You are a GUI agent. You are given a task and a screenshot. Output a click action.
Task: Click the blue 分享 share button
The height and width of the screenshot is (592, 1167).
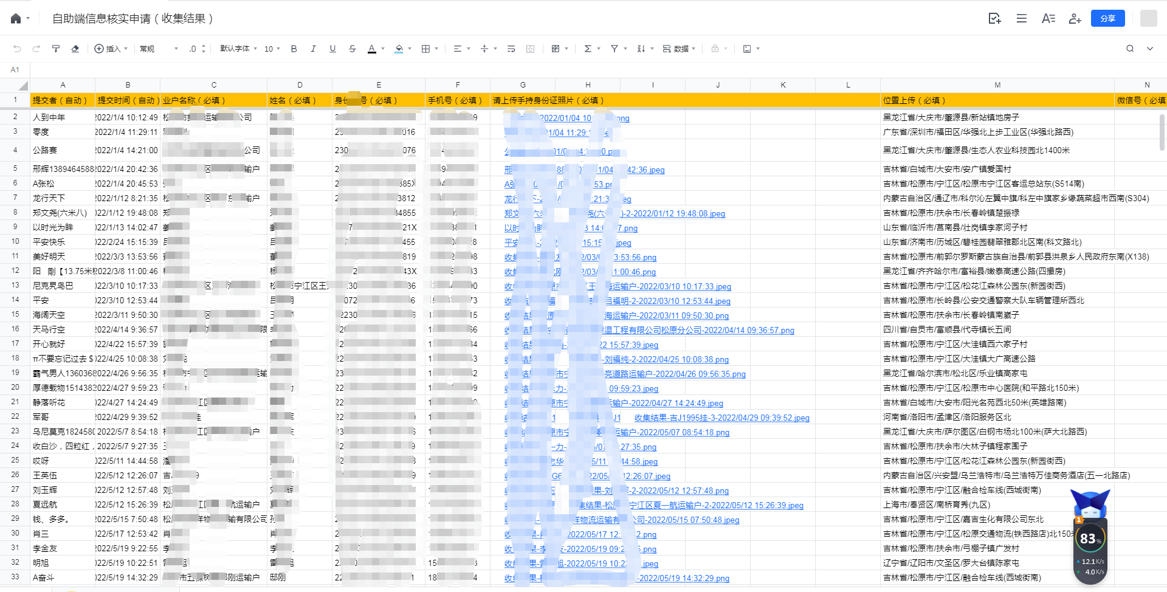point(1107,19)
